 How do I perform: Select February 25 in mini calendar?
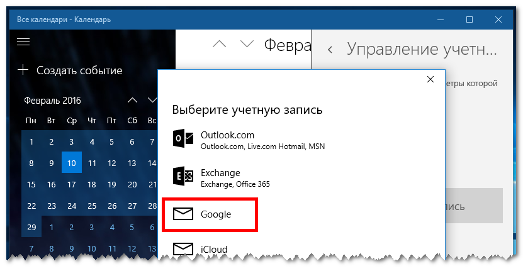[x=92, y=206]
